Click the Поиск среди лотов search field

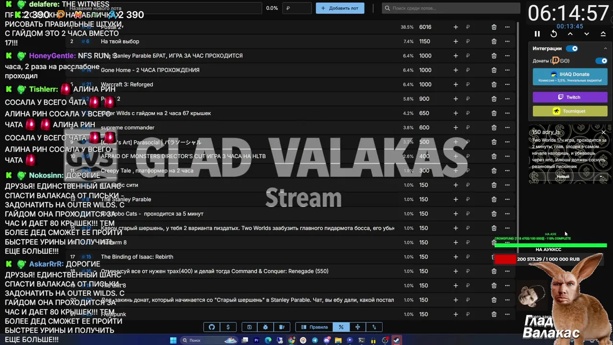click(451, 8)
